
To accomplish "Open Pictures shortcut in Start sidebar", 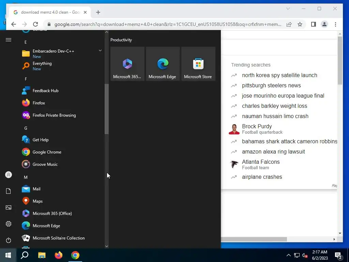I will [x=9, y=207].
